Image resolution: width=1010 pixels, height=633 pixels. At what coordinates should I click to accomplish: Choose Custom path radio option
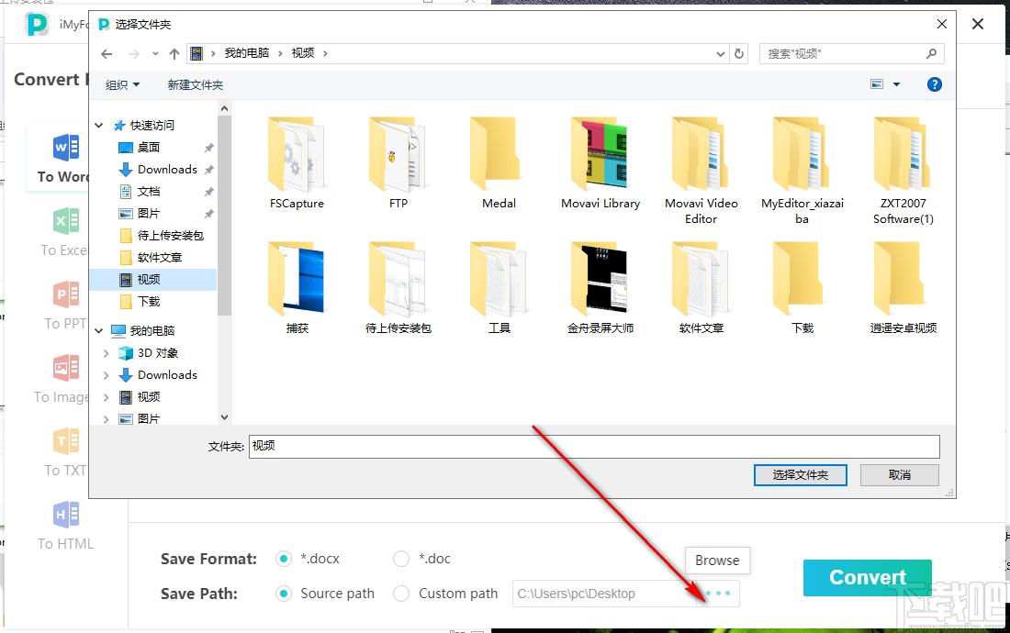click(401, 594)
